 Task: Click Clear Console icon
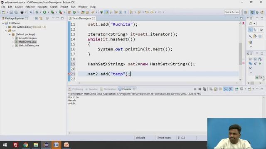(211, 89)
